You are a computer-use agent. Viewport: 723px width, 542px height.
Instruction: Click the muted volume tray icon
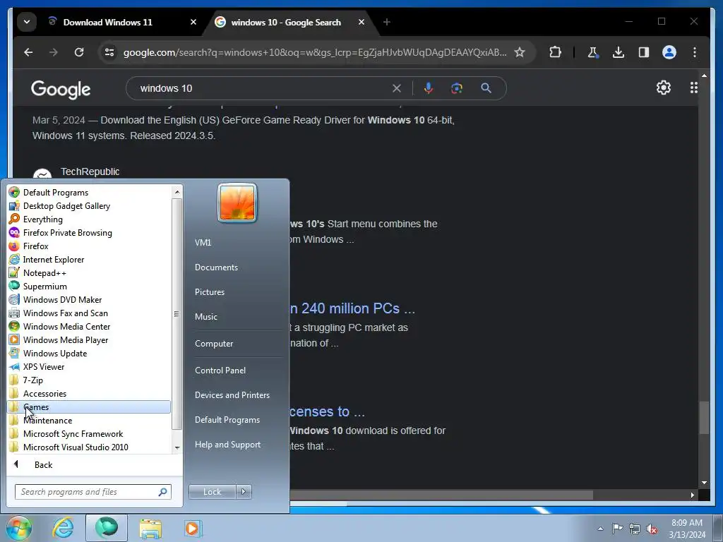[652, 529]
